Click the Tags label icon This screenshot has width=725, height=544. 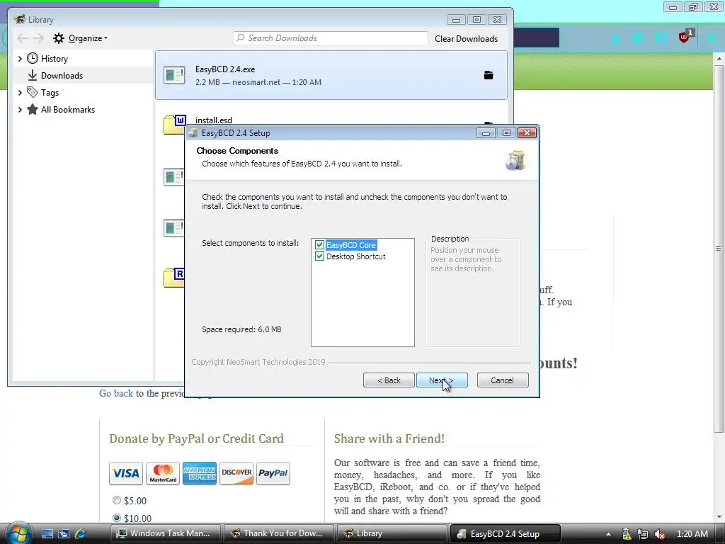tap(33, 92)
